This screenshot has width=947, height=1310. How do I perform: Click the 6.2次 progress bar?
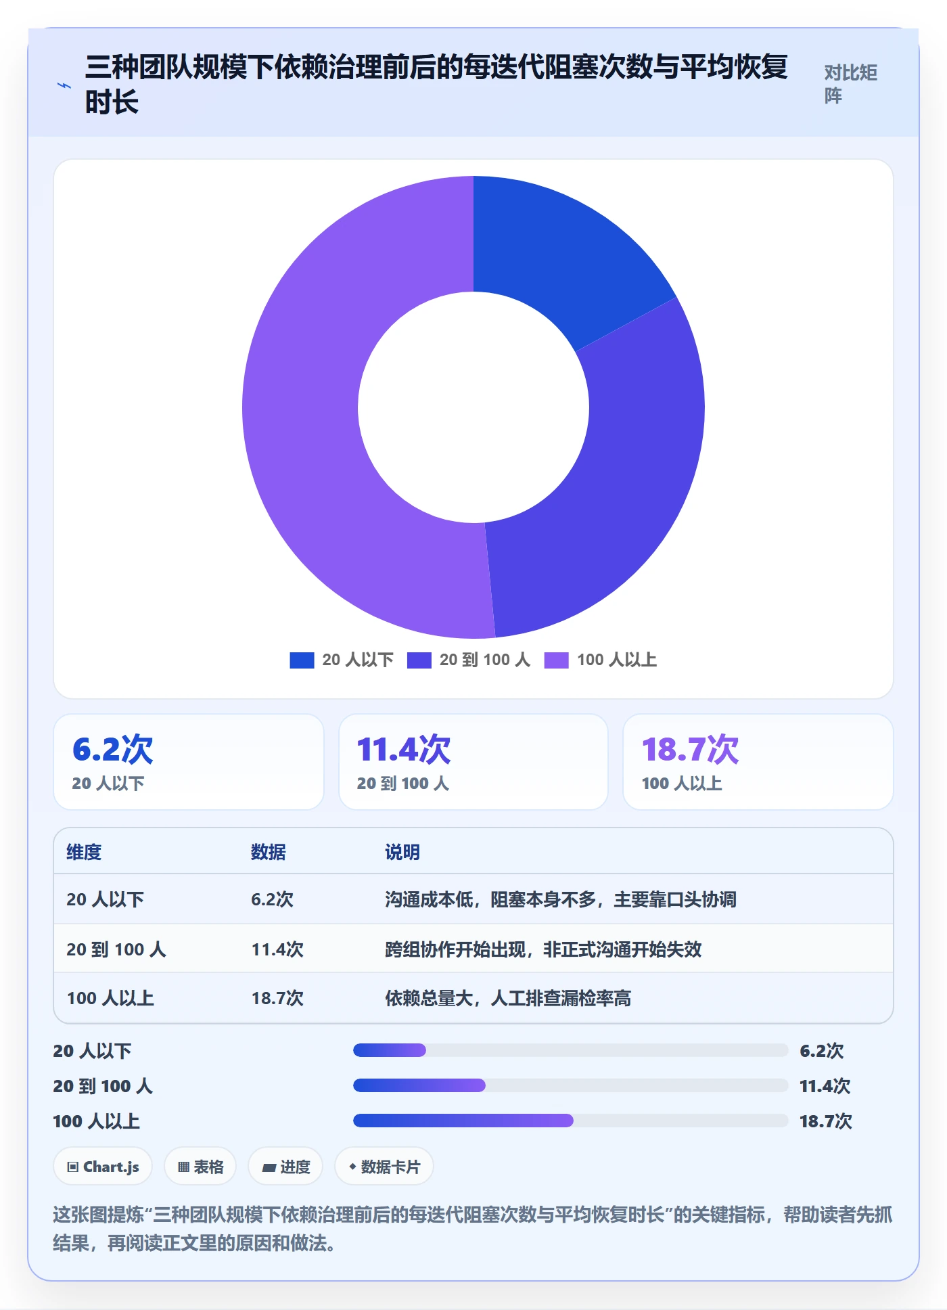pos(570,1050)
